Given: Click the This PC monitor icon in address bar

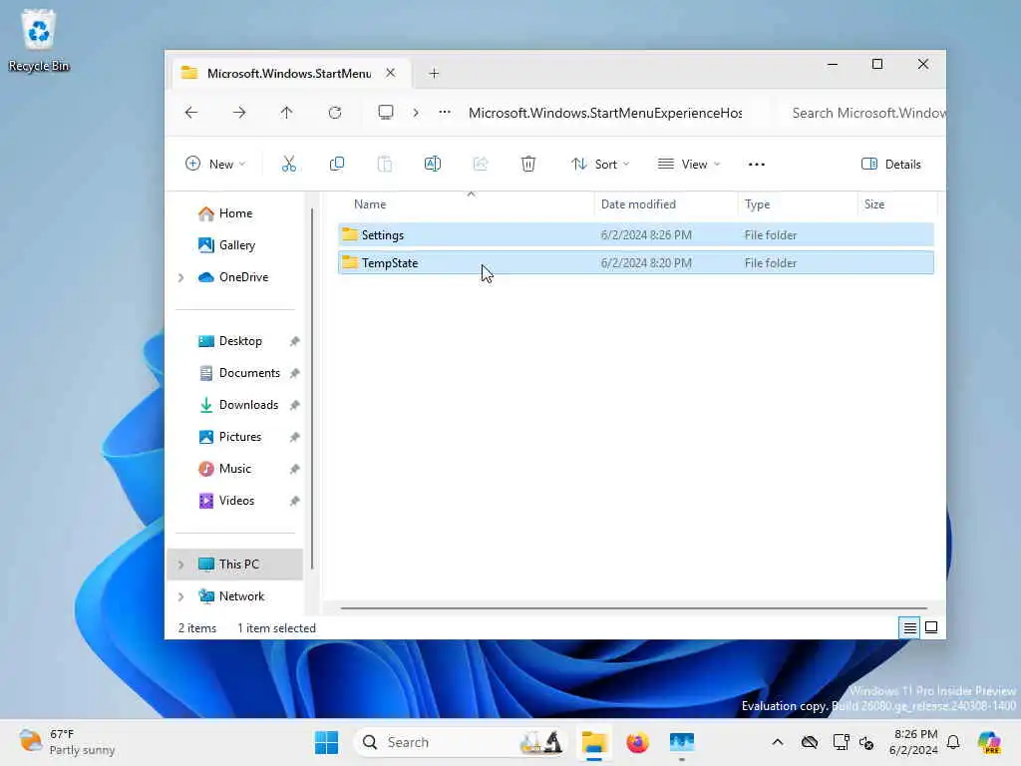Looking at the screenshot, I should click(386, 112).
